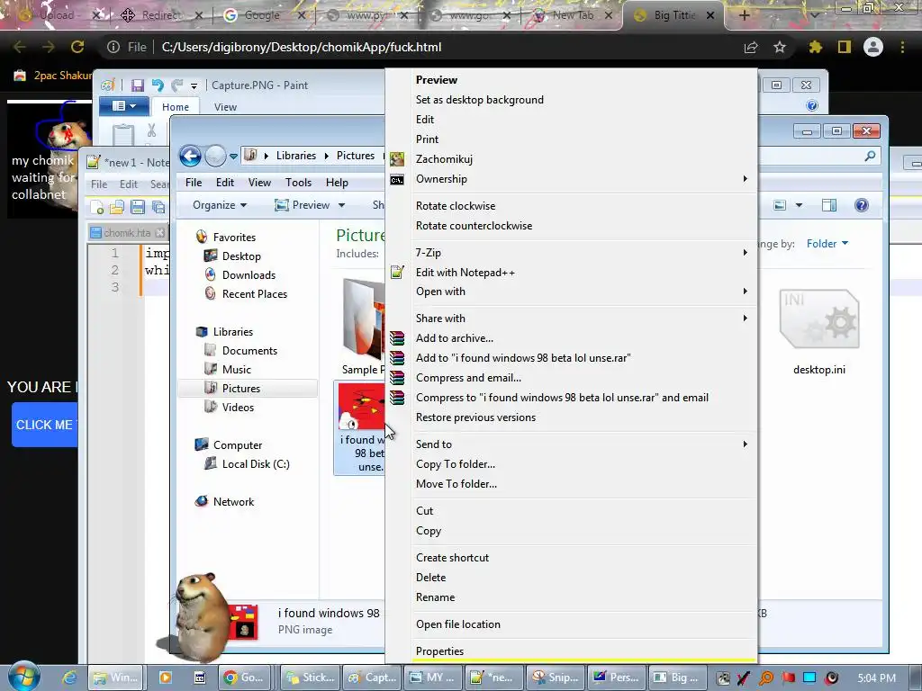
Task: Open a new Chrome tab with plus
Action: pos(744,15)
